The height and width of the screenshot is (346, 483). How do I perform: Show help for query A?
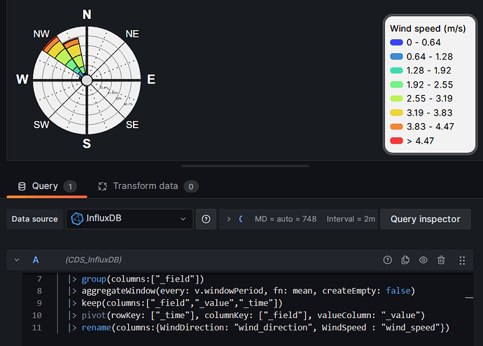[x=388, y=260]
